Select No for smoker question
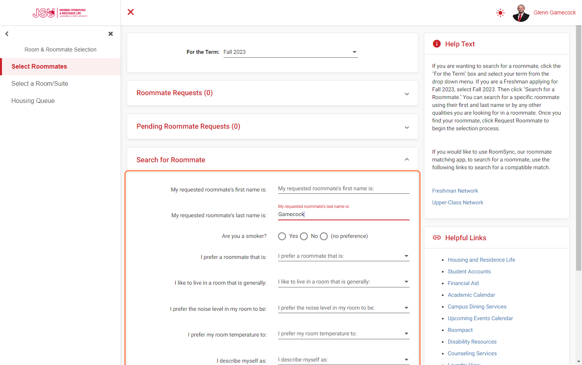The image size is (582, 365). tap(304, 236)
